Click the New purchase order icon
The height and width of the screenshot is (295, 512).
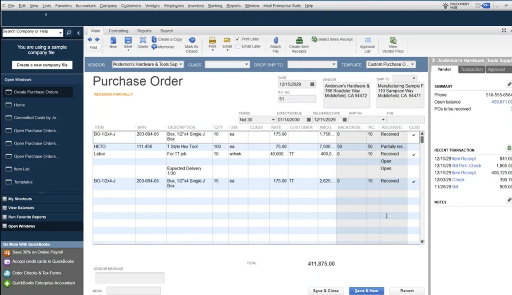[x=113, y=40]
